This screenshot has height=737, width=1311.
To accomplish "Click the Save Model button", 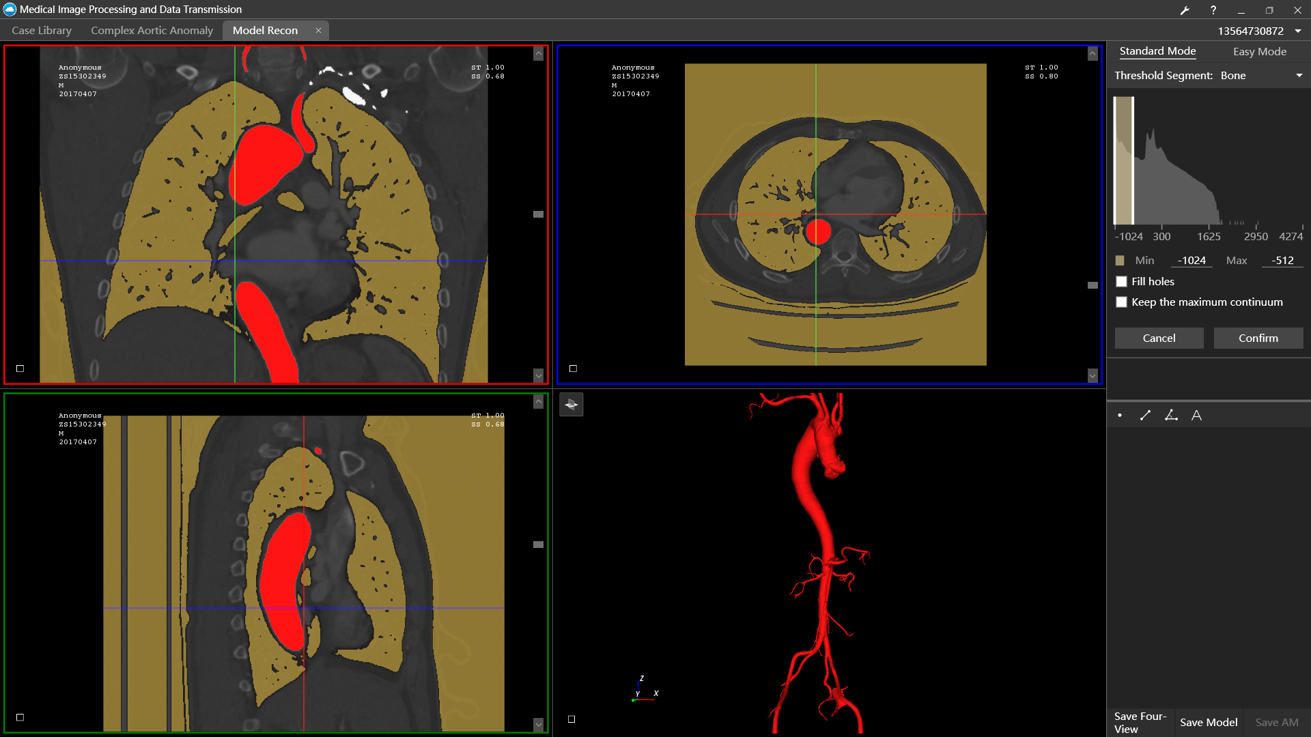I will click(x=1208, y=723).
